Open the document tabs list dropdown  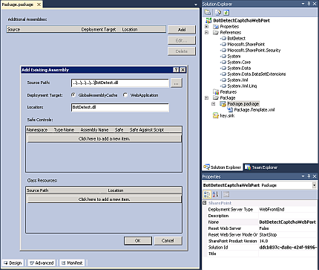(x=196, y=4)
